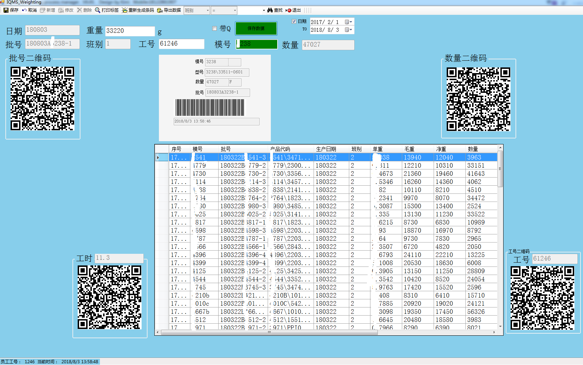Screen dimensions: 583x365
Task: Click the 生产日期 column header
Action: coord(331,149)
